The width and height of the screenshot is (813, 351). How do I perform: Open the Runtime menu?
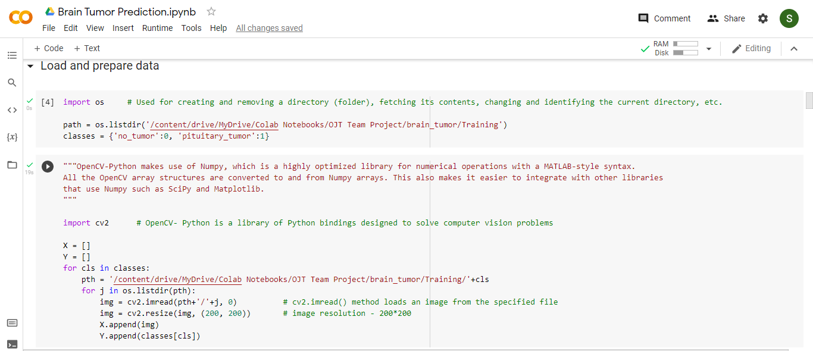tap(157, 28)
